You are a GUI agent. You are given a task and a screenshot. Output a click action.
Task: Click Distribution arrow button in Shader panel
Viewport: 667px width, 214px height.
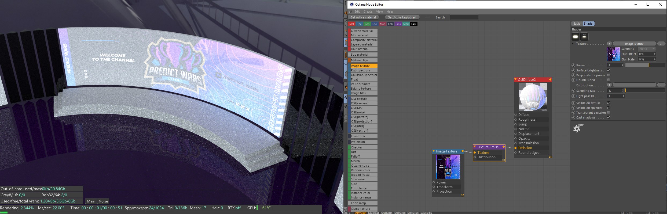coord(610,85)
